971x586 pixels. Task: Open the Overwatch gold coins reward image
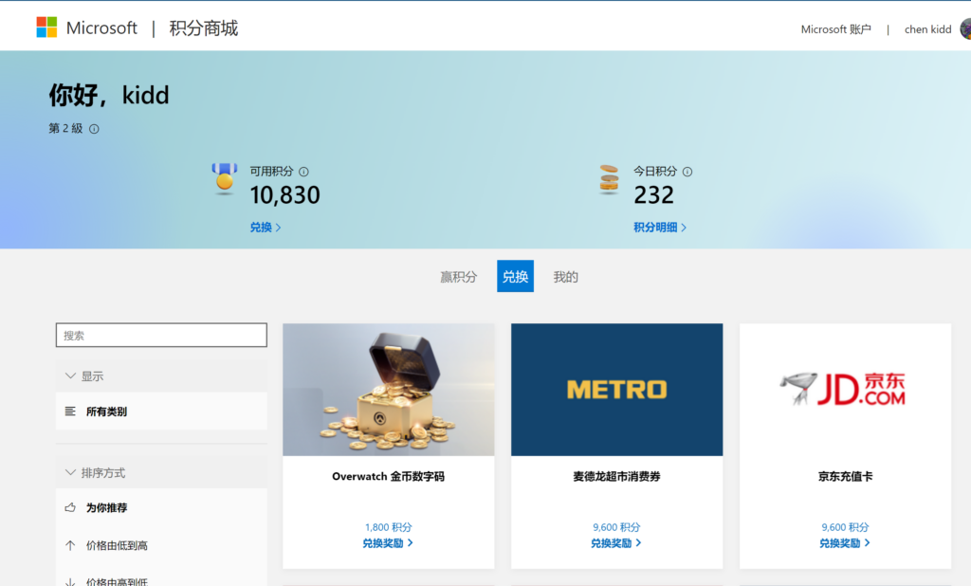389,390
